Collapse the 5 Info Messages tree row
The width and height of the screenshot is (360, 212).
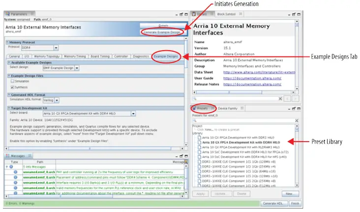tap(7, 167)
